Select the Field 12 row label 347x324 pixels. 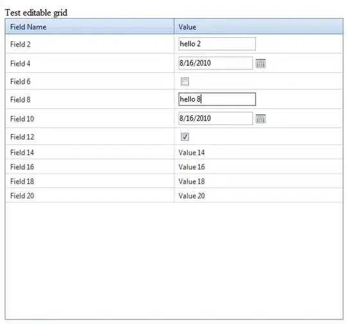(x=22, y=137)
